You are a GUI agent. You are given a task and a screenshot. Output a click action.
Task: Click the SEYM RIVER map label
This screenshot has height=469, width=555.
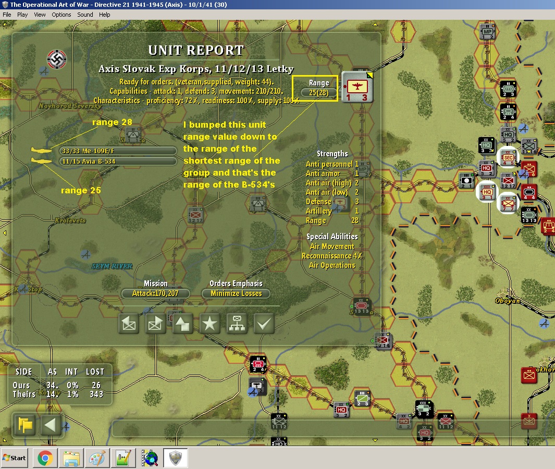click(x=112, y=266)
